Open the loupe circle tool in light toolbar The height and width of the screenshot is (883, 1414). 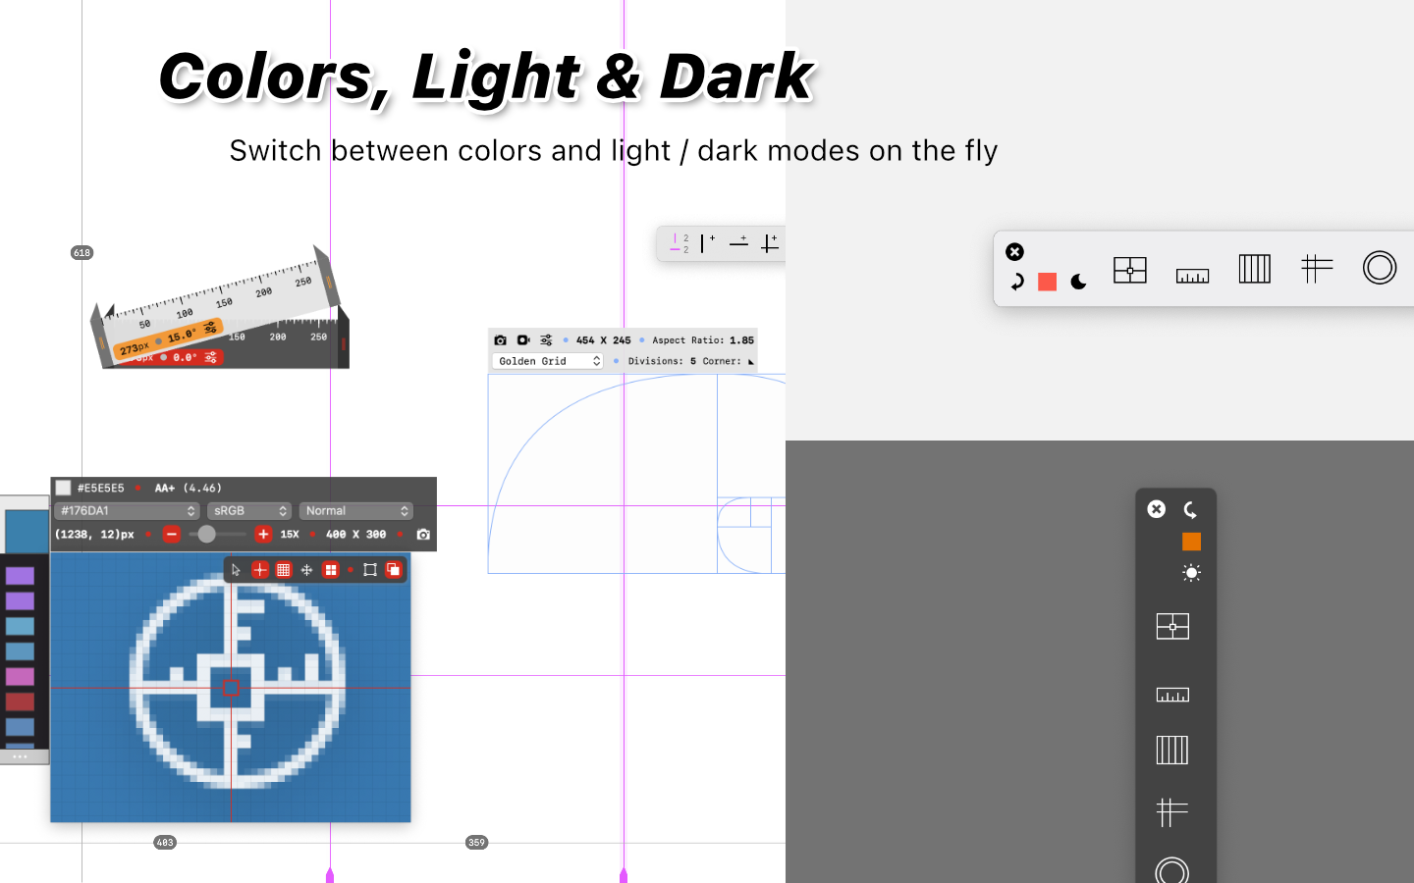coord(1380,268)
